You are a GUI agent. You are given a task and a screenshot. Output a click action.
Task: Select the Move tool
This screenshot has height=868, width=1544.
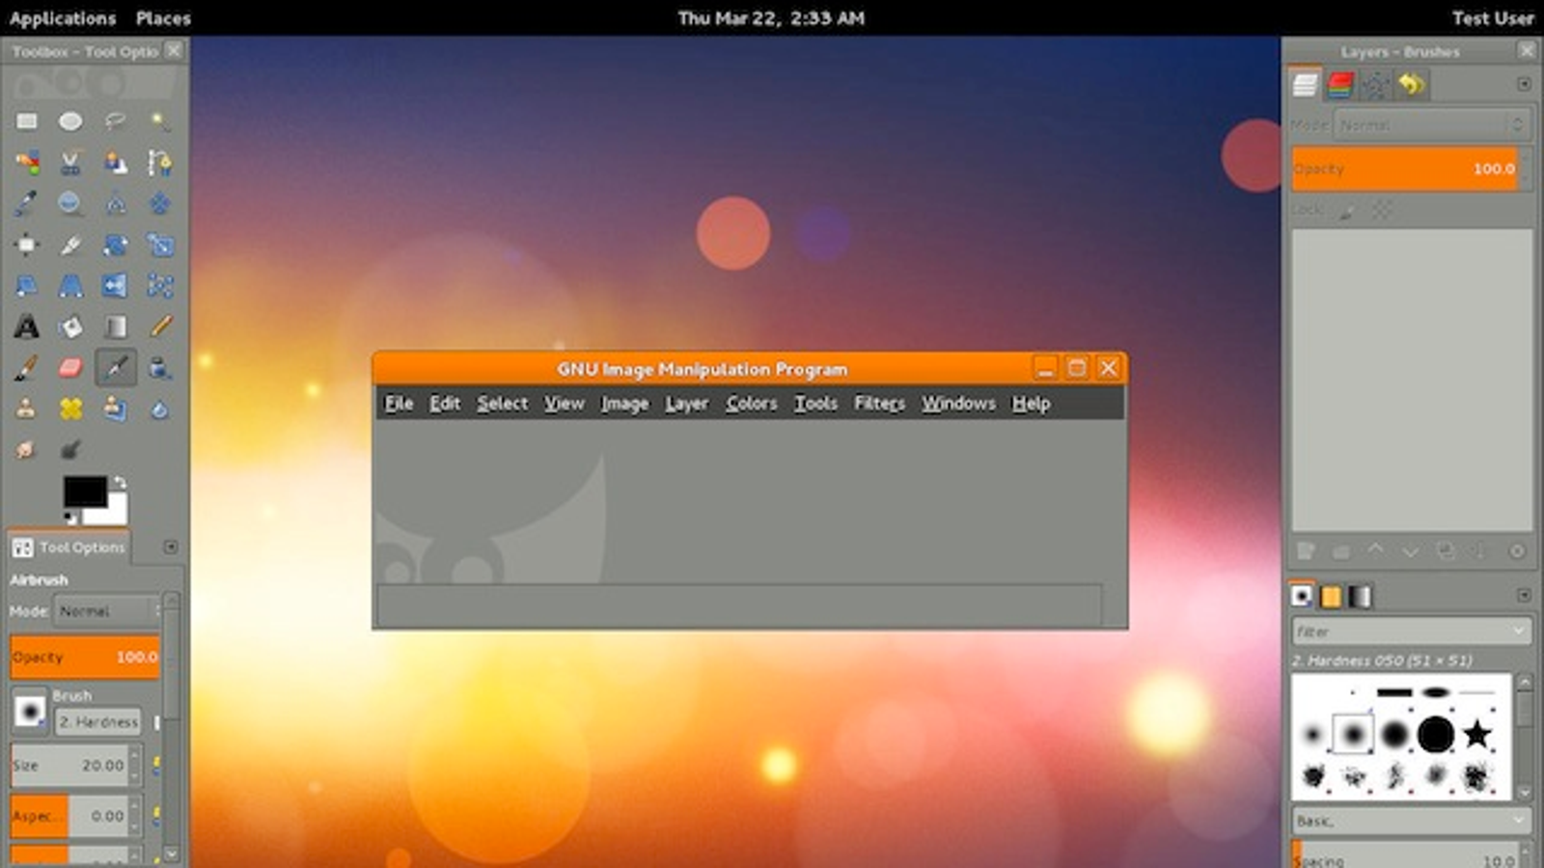coord(159,203)
